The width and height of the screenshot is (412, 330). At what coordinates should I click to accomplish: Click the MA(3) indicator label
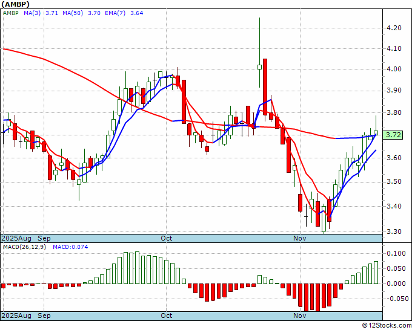[x=32, y=13]
